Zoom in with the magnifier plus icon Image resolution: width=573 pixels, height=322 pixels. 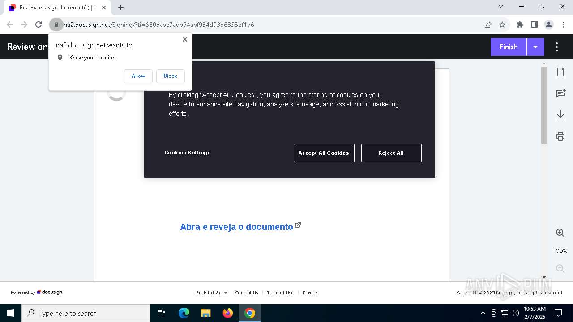[560, 233]
